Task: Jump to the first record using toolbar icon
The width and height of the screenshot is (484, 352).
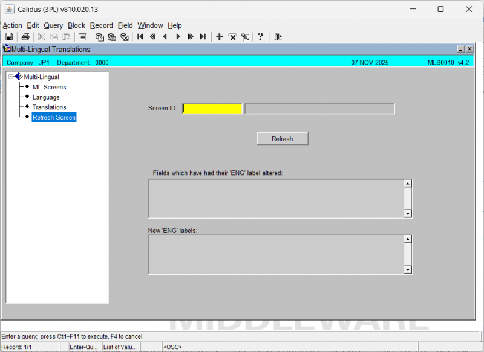Action: point(140,37)
